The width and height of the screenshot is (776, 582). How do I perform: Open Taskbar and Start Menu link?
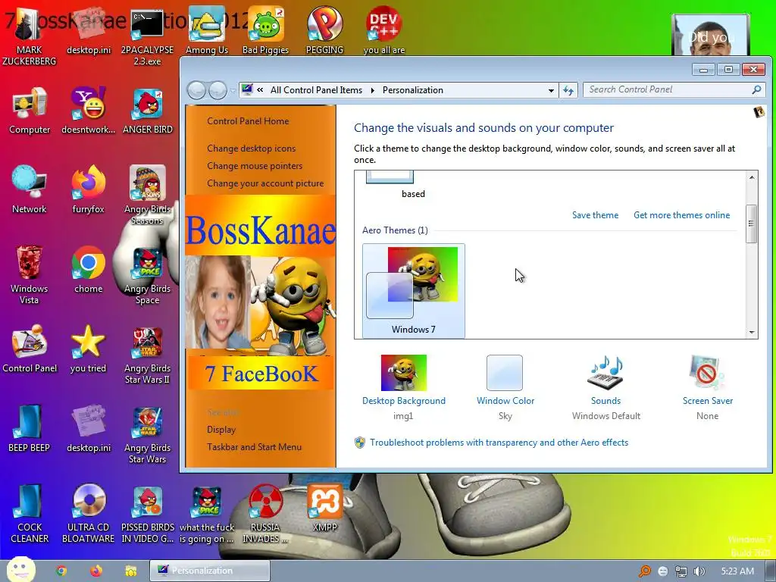[254, 447]
